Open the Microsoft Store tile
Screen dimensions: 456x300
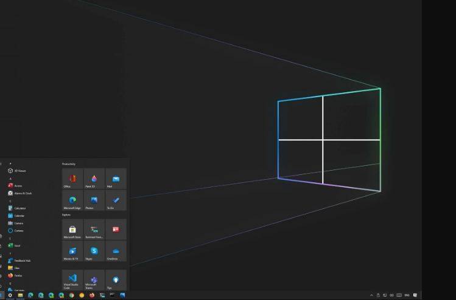(72, 229)
